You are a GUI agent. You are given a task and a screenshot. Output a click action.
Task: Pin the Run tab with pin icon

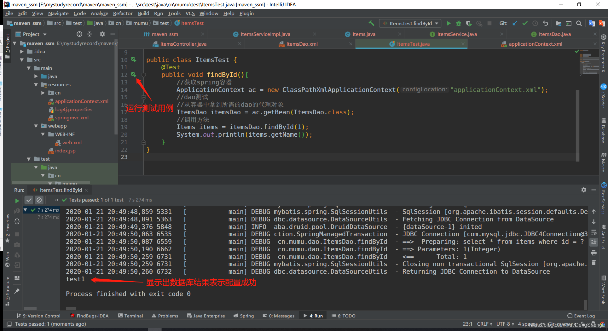(17, 291)
